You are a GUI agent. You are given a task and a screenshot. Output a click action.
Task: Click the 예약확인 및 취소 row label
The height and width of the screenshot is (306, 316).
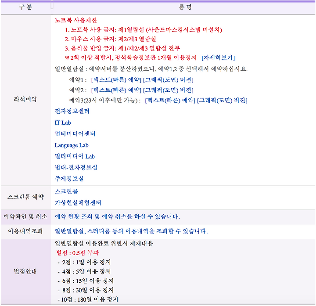pyautogui.click(x=25, y=216)
